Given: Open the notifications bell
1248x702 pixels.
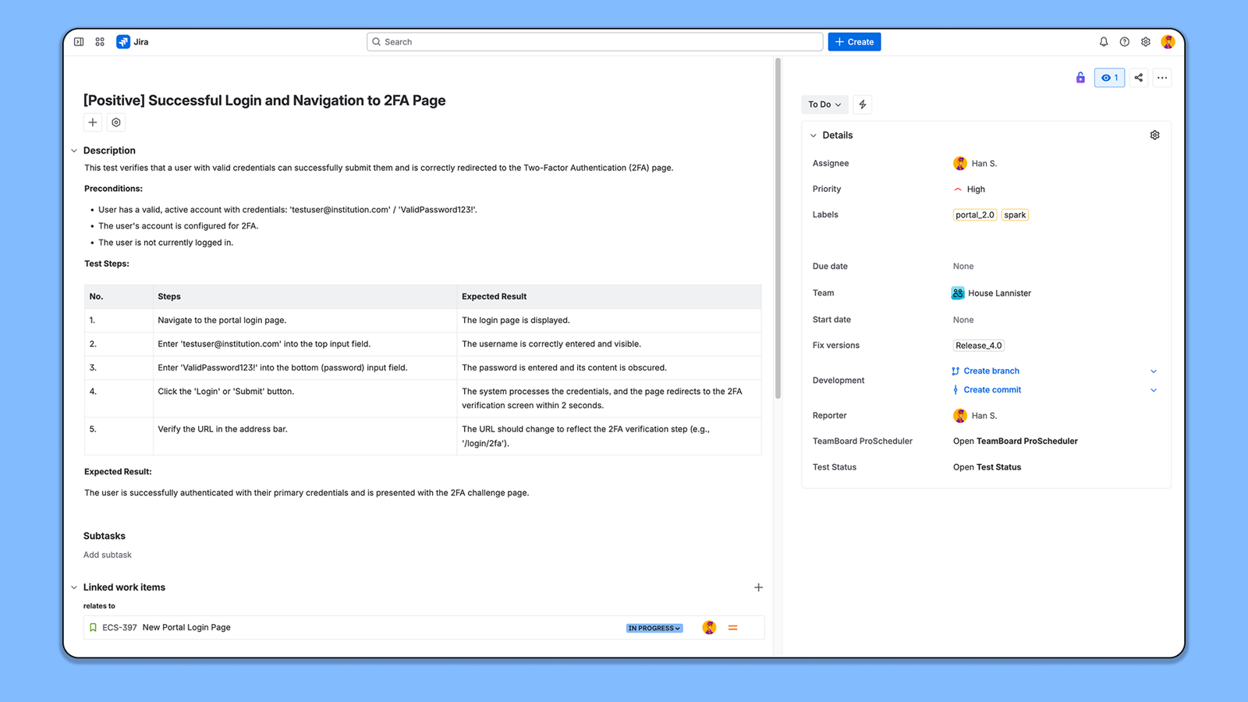Looking at the screenshot, I should 1104,42.
